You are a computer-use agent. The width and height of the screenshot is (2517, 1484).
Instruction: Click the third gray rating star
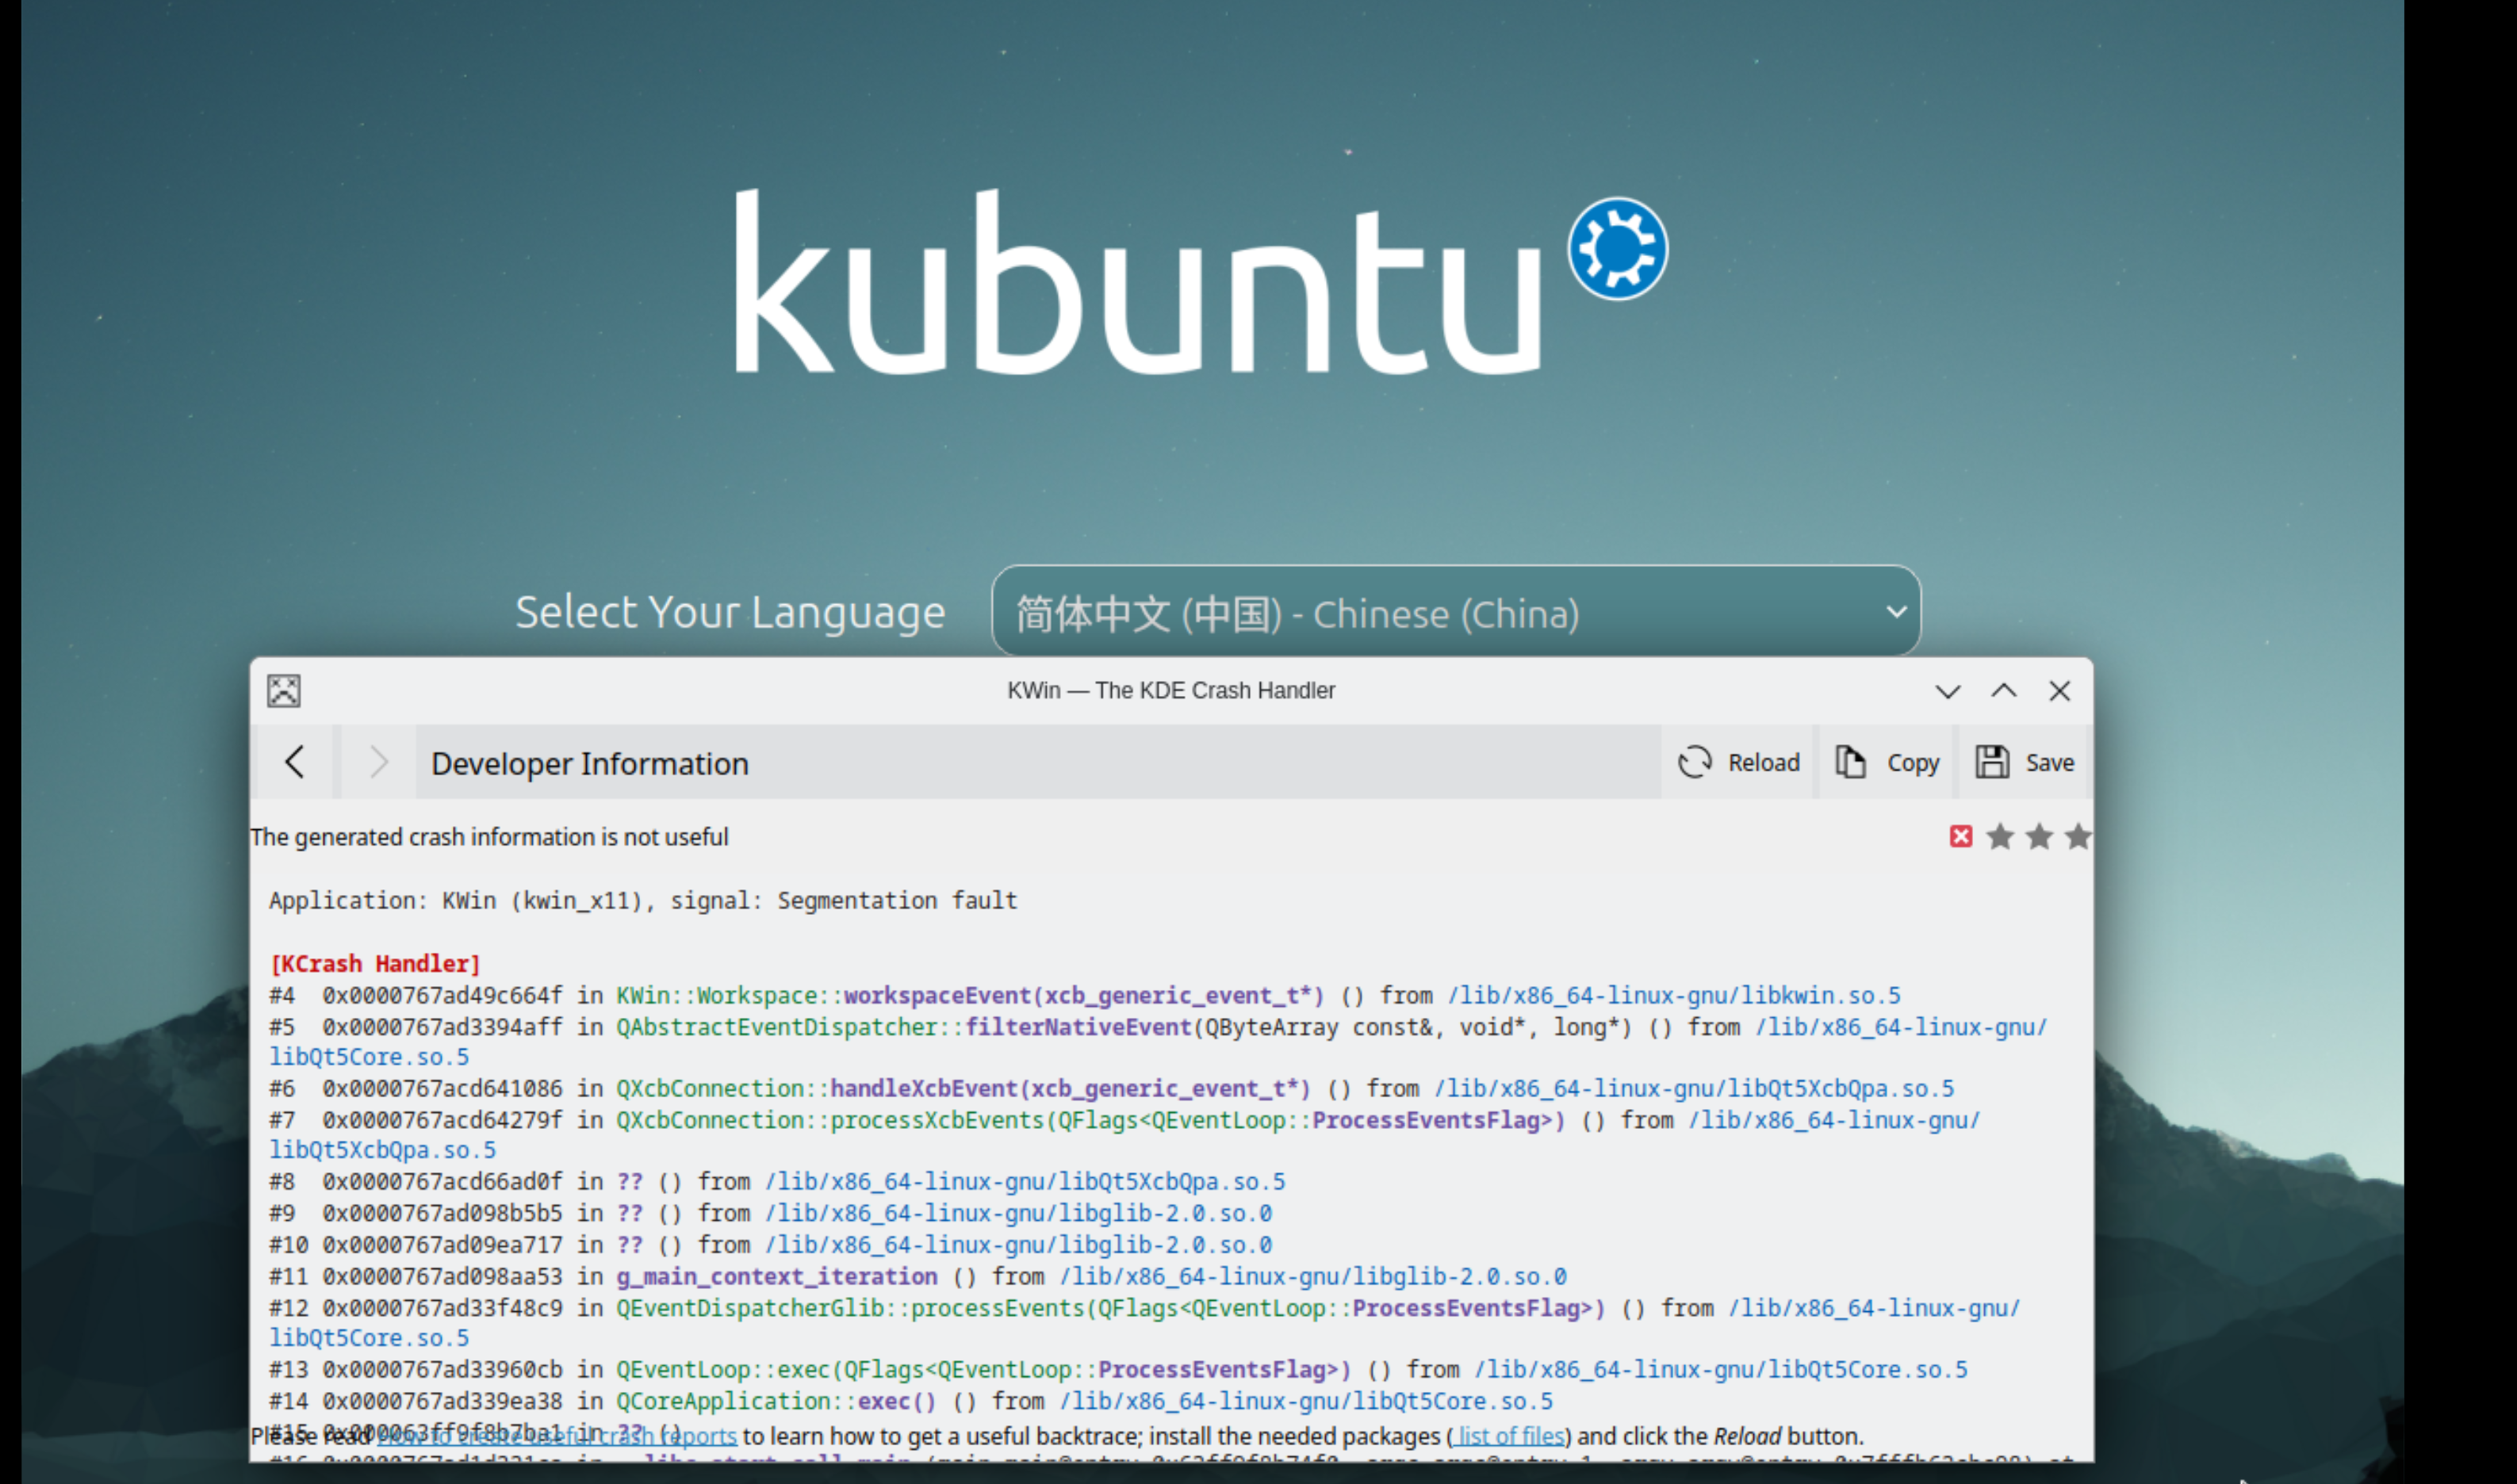point(2078,836)
